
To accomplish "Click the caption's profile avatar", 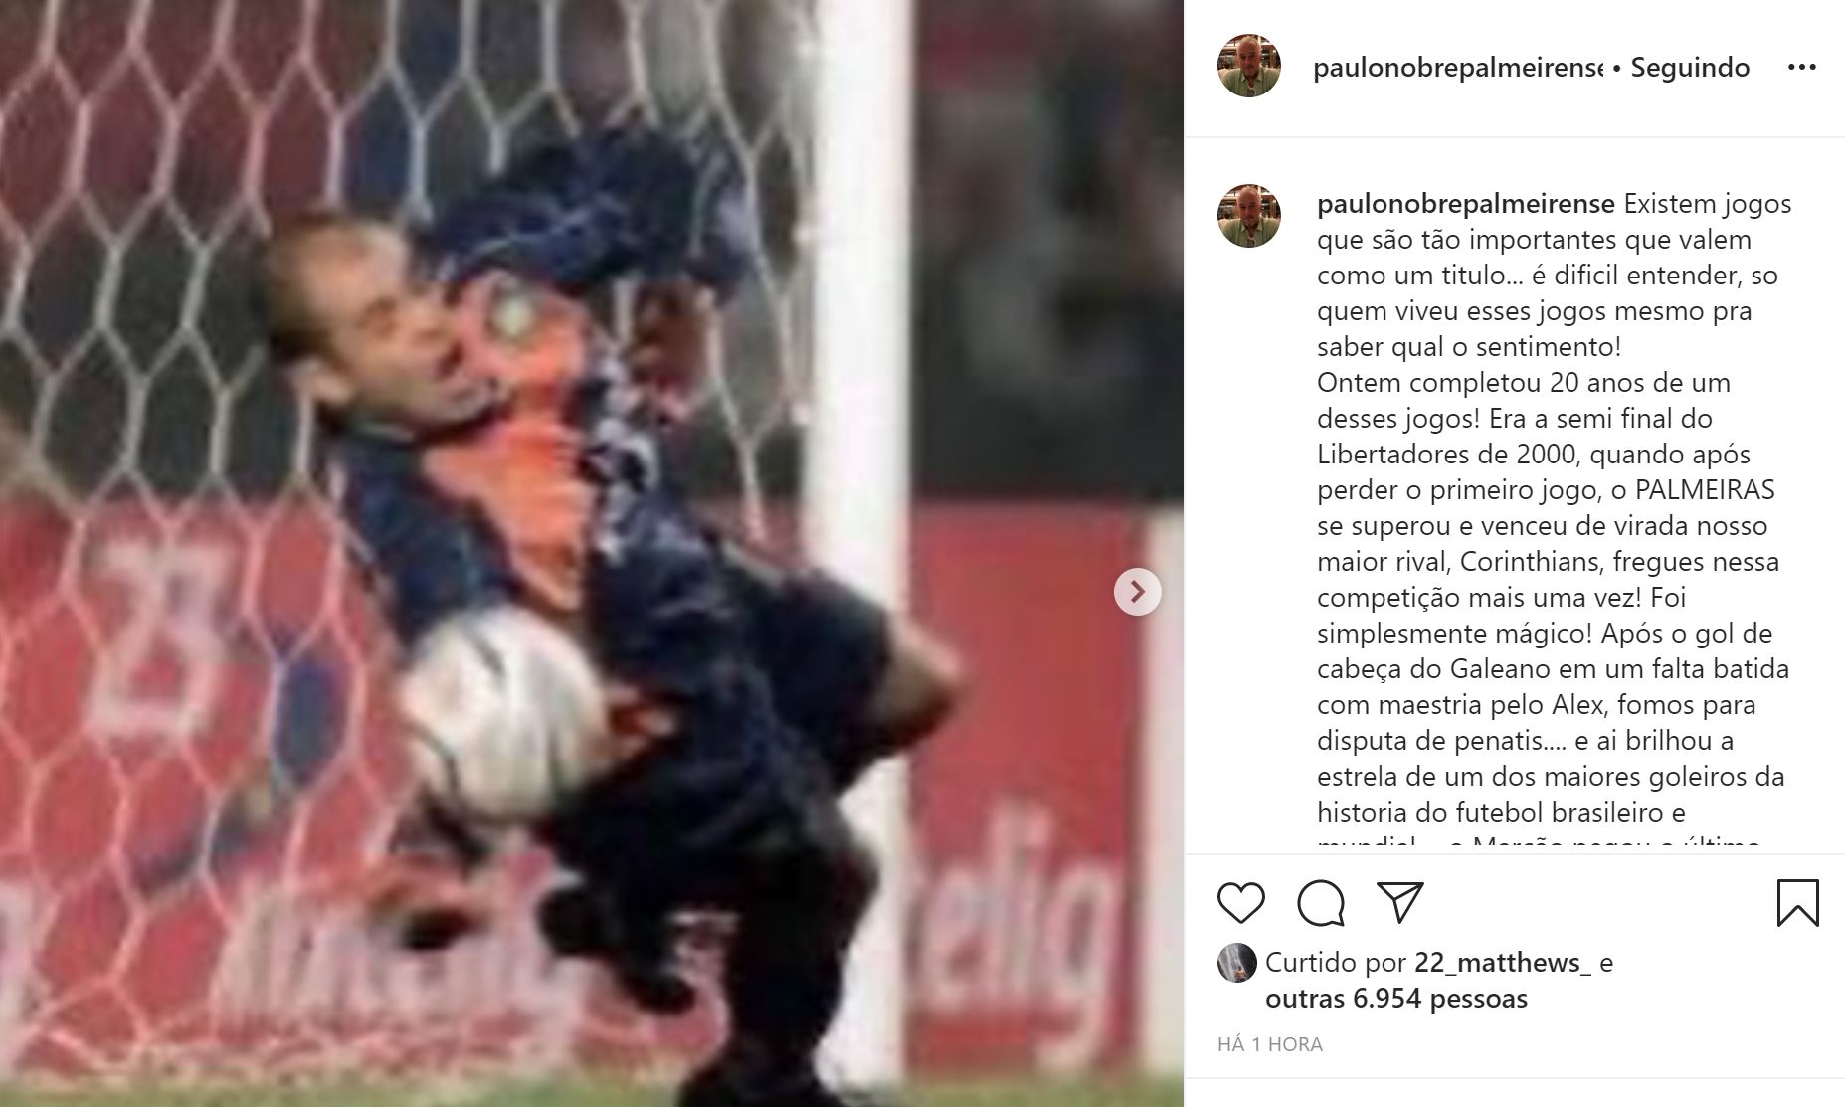I will coord(1249,216).
